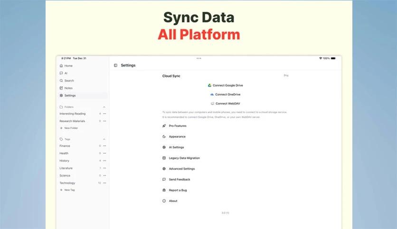Select the Research Materials folder
The width and height of the screenshot is (397, 229).
coord(72,121)
